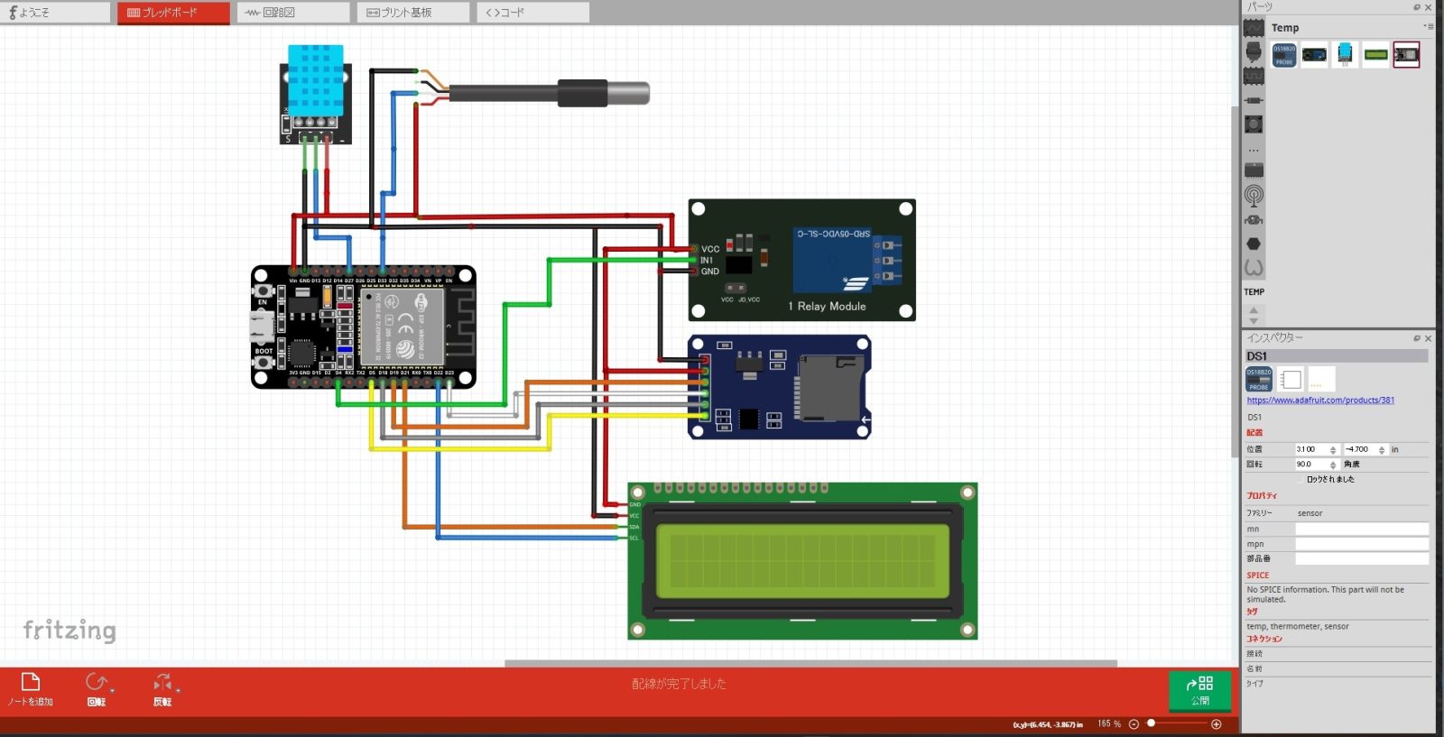Select the green LCD part in Temp bin
Screen dimensions: 1444x737
point(1375,55)
